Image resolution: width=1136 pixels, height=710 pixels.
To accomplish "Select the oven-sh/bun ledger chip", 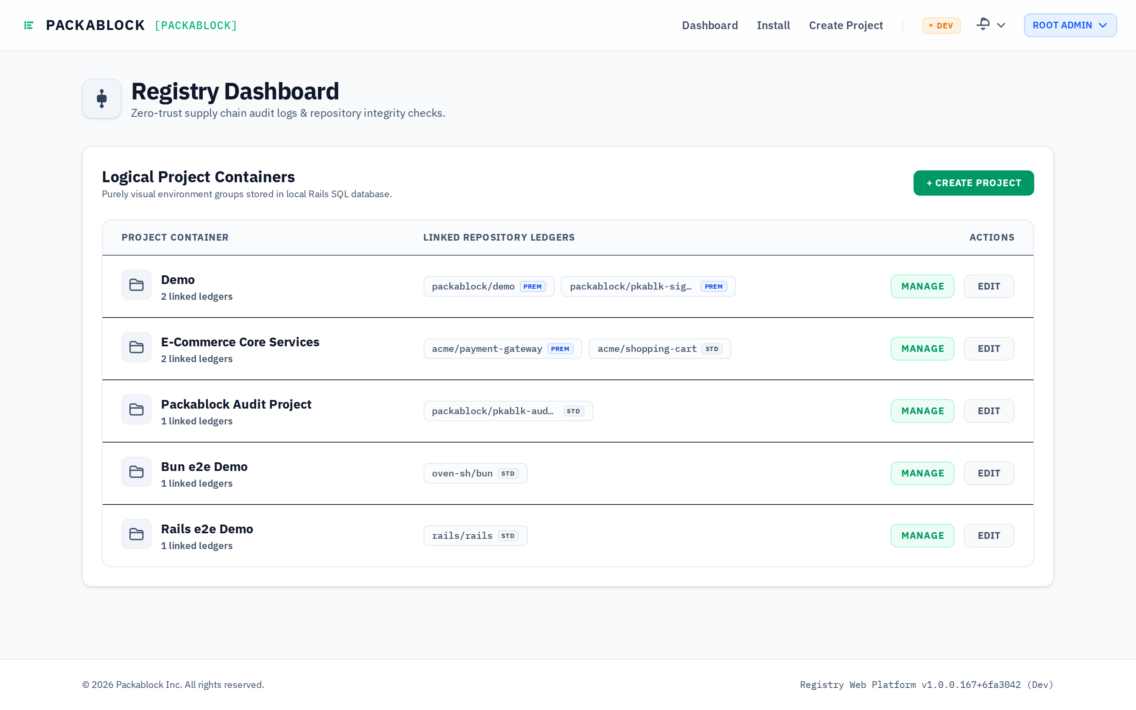I will (475, 473).
